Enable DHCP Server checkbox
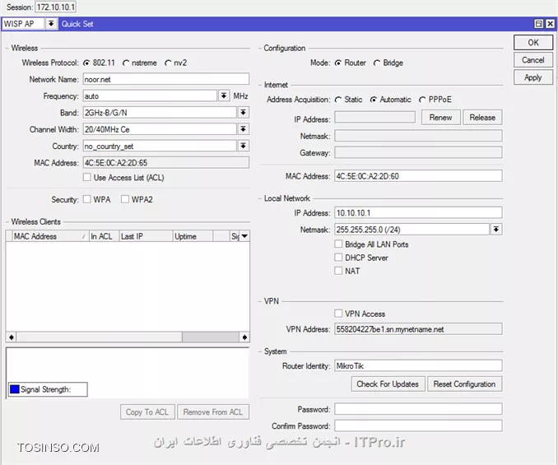The image size is (558, 465). pos(338,258)
